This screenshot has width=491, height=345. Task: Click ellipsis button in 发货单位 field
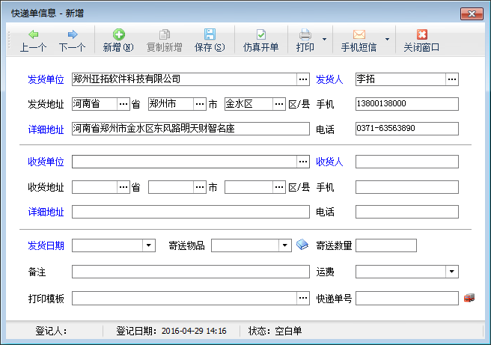(302, 79)
